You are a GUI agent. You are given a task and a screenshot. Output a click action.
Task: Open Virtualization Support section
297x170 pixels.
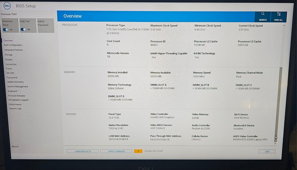click(18, 100)
